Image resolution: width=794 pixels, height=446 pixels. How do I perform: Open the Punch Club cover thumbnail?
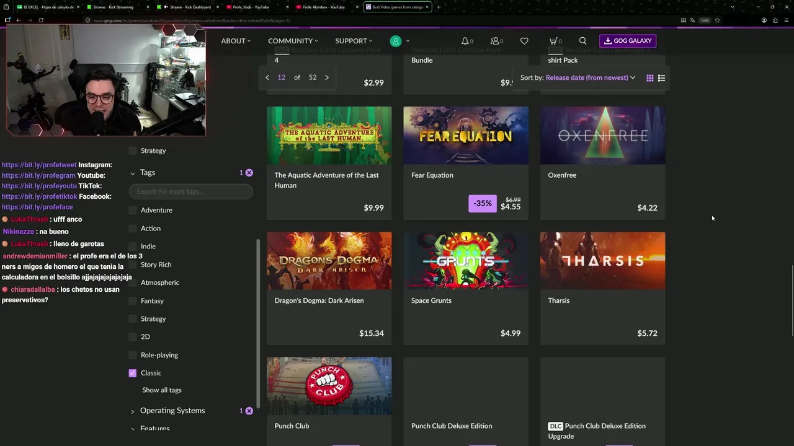pyautogui.click(x=329, y=386)
